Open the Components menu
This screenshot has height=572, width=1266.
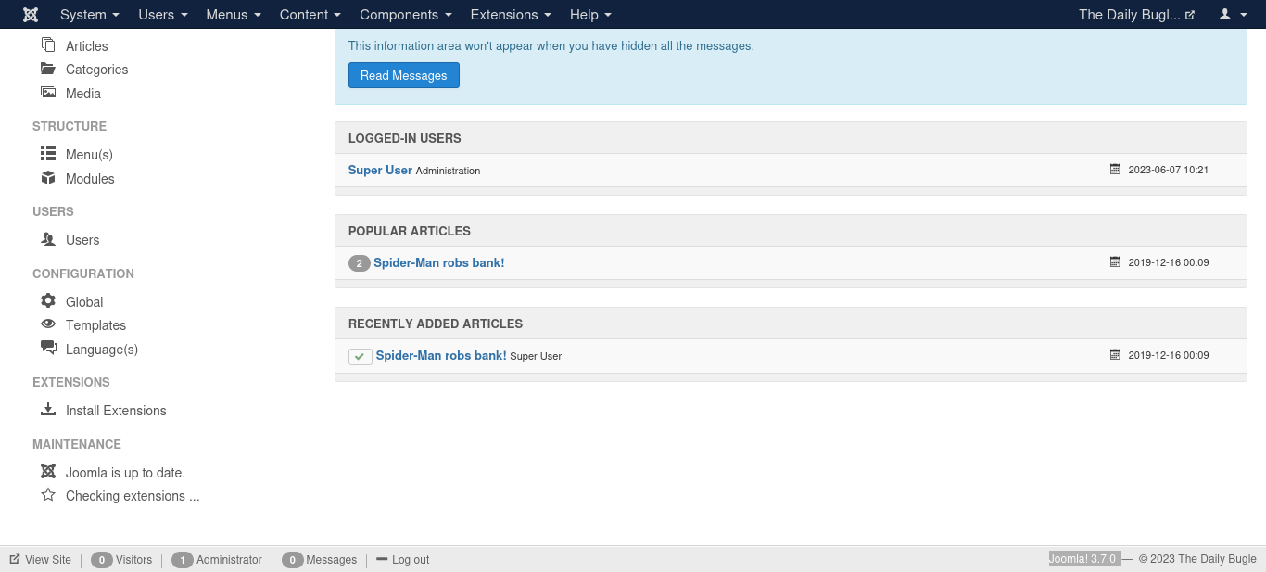406,15
